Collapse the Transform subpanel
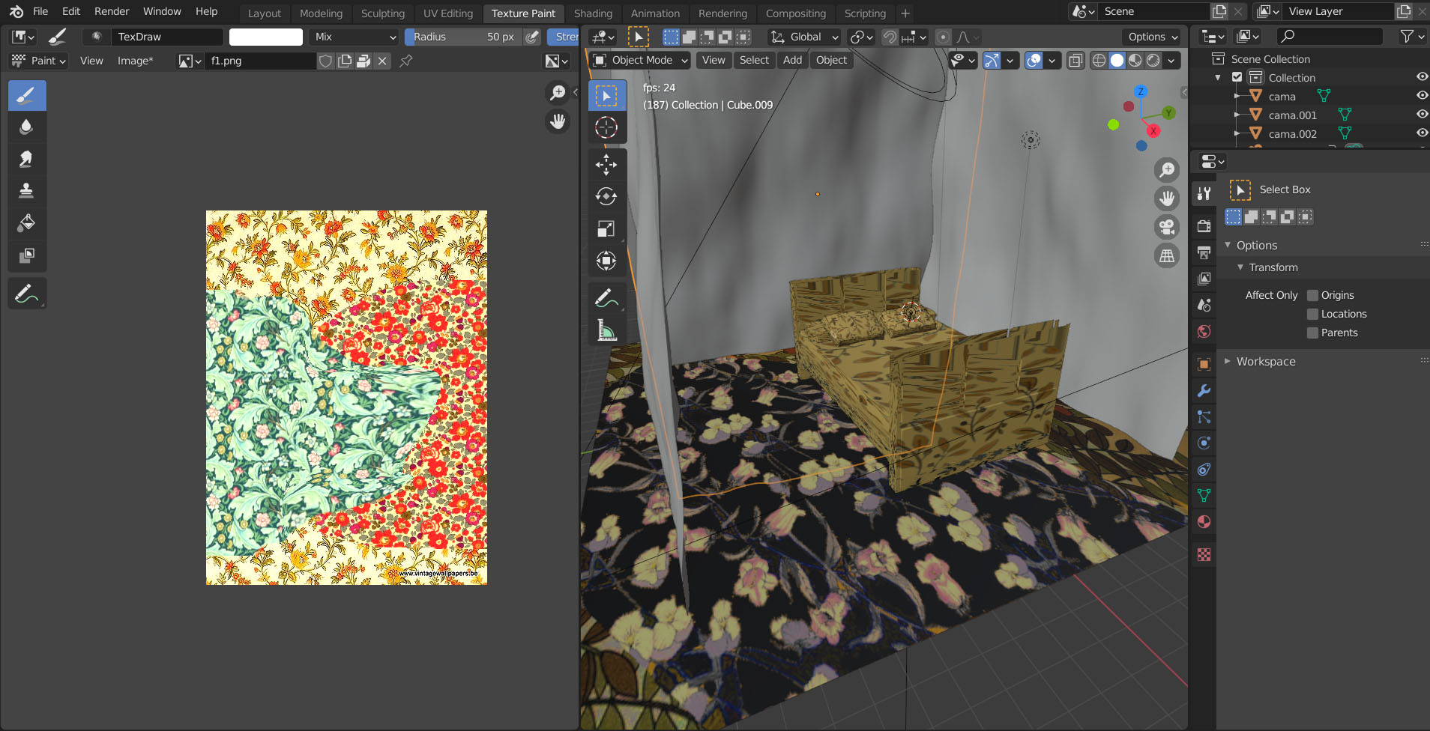 coord(1240,267)
